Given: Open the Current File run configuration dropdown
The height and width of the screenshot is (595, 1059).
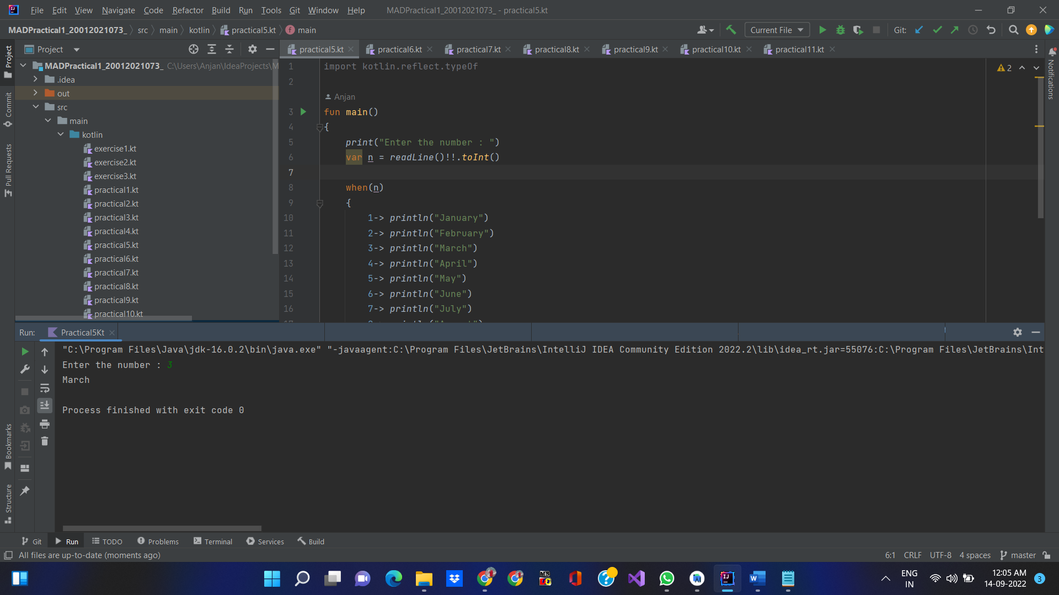Looking at the screenshot, I should [777, 30].
